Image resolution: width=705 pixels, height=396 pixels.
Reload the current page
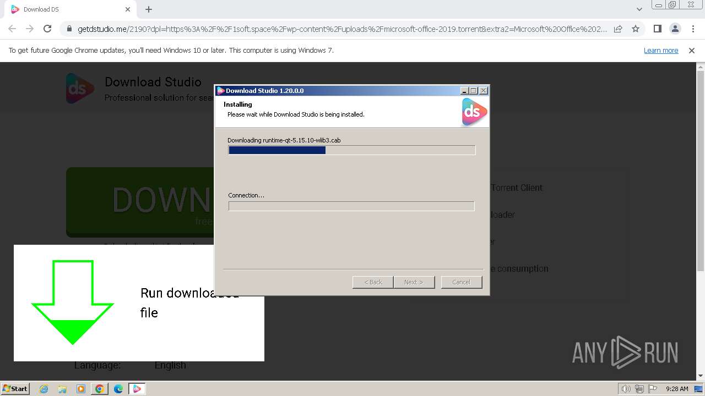pyautogui.click(x=47, y=29)
